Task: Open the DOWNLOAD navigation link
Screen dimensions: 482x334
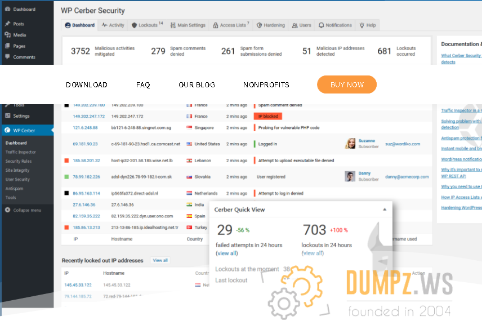Action: (86, 85)
